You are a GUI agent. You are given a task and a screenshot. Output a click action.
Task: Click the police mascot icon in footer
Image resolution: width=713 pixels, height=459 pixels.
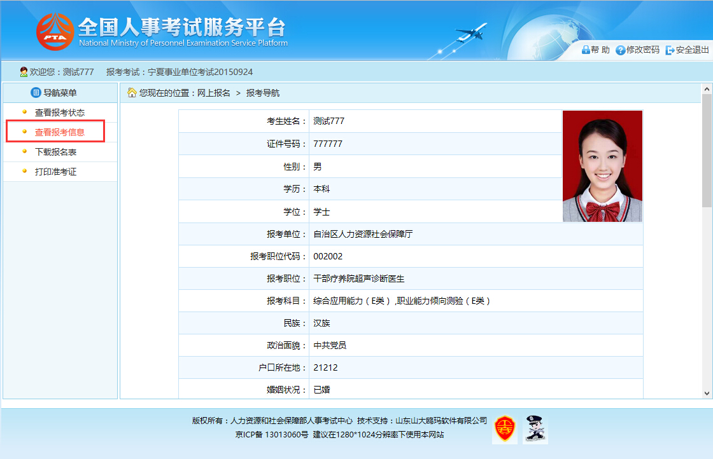535,428
